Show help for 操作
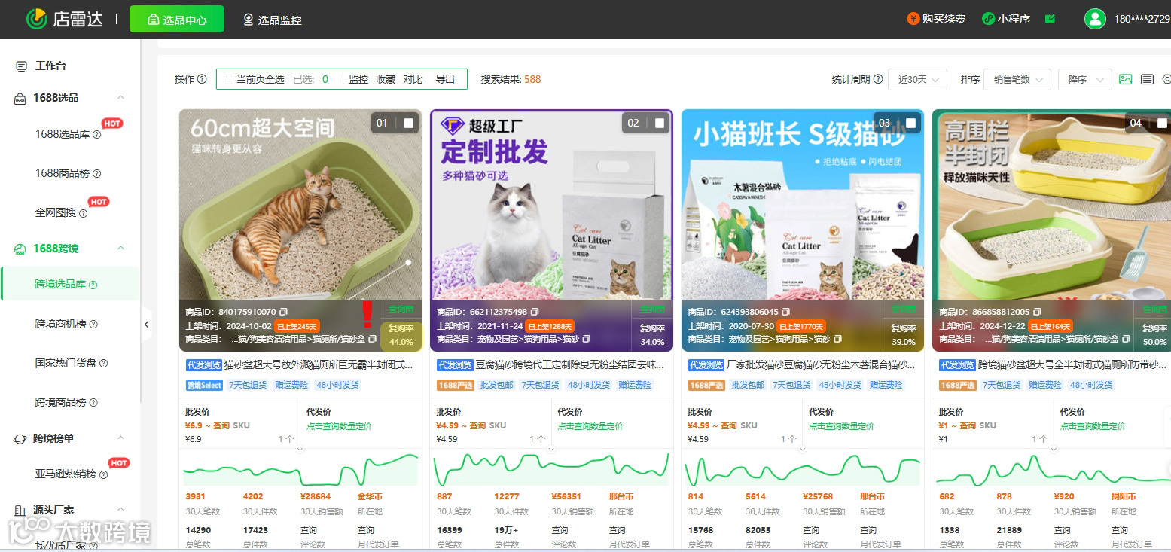The height and width of the screenshot is (552, 1171). pyautogui.click(x=202, y=79)
